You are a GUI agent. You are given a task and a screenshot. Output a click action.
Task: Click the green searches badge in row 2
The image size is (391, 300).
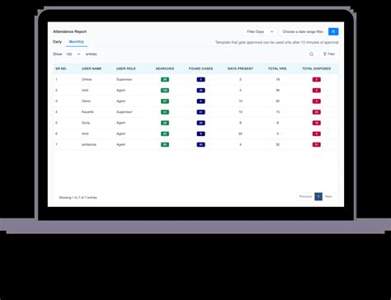click(165, 91)
